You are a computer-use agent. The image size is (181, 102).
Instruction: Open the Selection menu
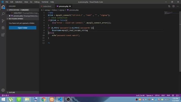tap(19, 2)
